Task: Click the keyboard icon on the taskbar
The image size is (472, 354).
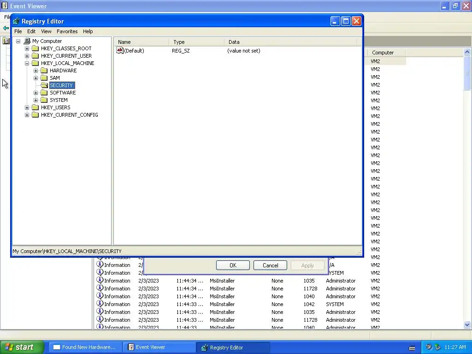Action: [412, 348]
